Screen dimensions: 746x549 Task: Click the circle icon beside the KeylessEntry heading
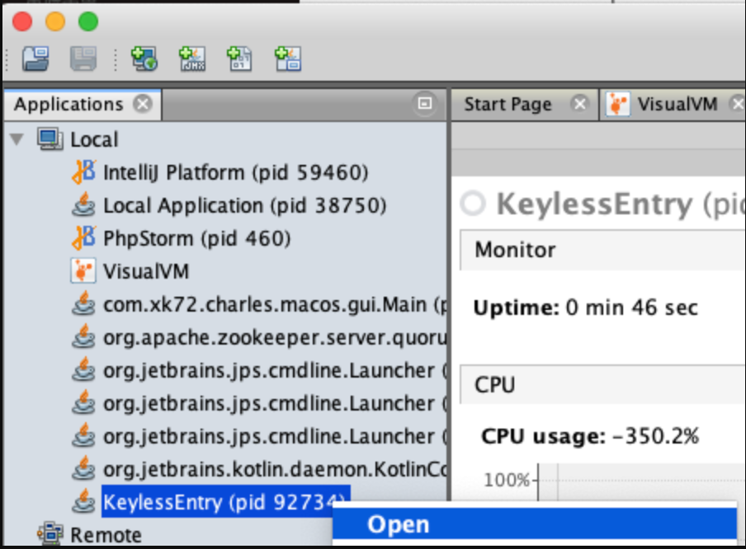(x=474, y=204)
